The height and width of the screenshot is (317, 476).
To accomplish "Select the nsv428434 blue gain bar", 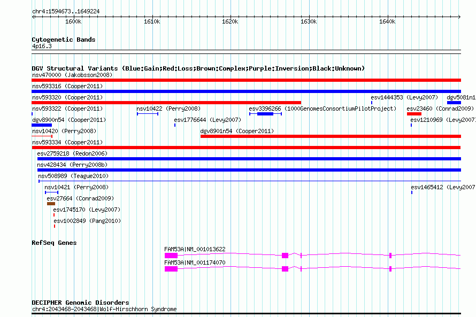I will click(249, 170).
